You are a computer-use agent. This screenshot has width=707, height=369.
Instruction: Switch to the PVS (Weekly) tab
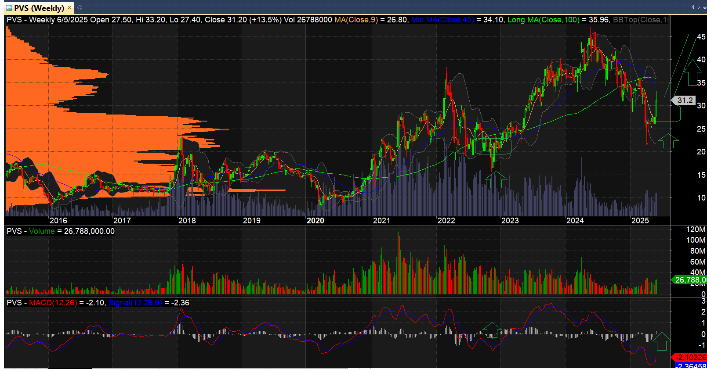[x=39, y=8]
